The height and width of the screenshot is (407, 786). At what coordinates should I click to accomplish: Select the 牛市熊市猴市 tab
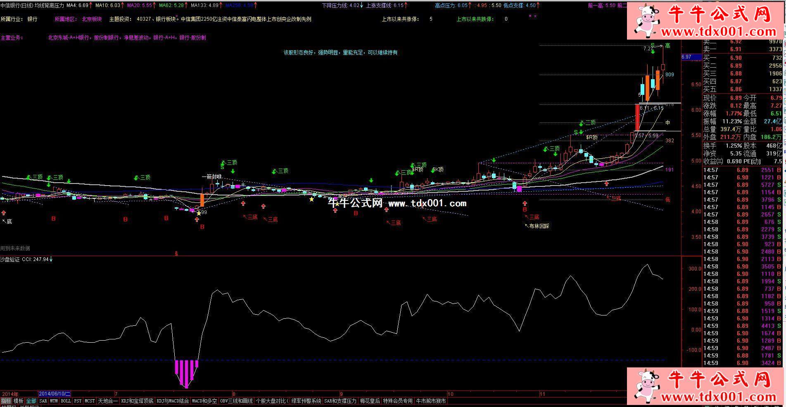tap(431, 401)
